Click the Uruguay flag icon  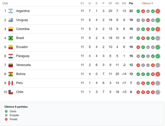tap(11, 20)
